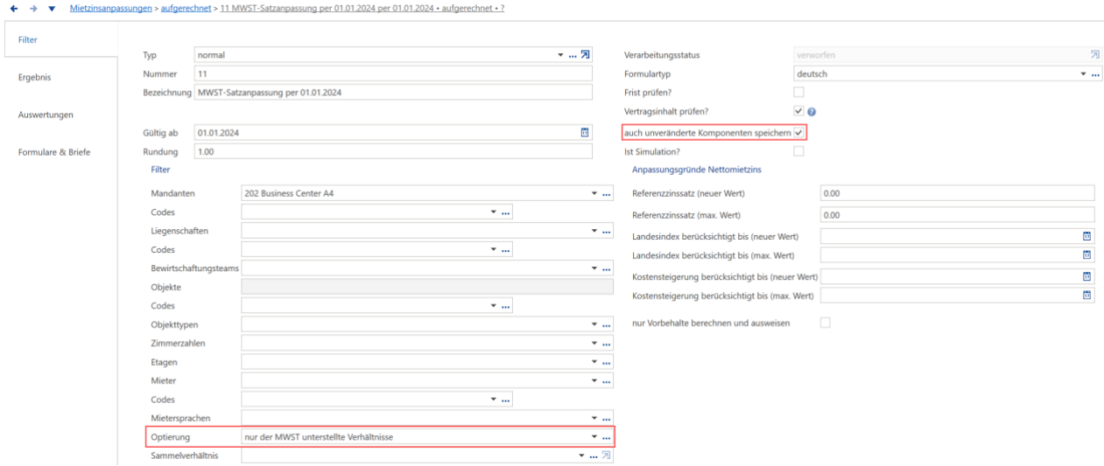Viewport: 1104px width, 466px height.
Task: Click ellipsis button in Zimmerzahlen field
Action: tap(606, 344)
